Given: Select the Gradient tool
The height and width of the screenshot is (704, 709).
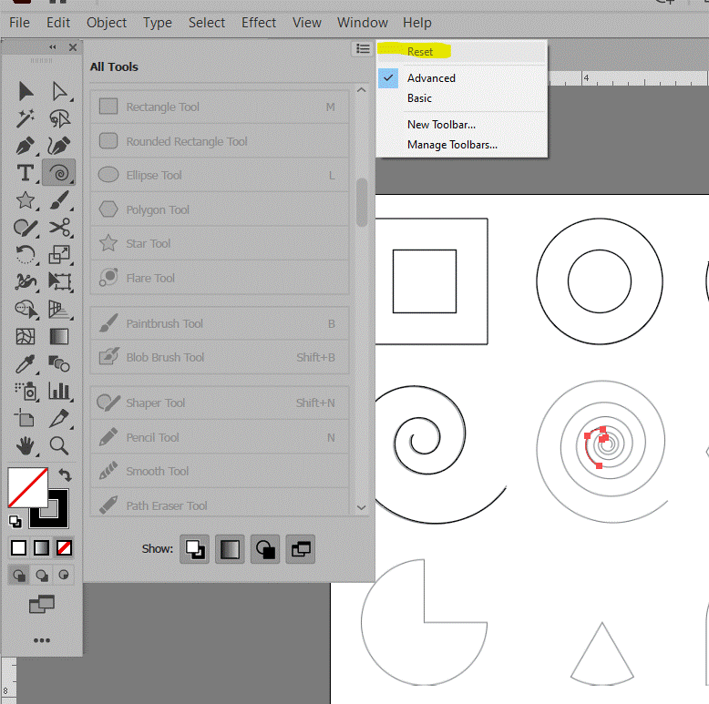Looking at the screenshot, I should [x=59, y=337].
